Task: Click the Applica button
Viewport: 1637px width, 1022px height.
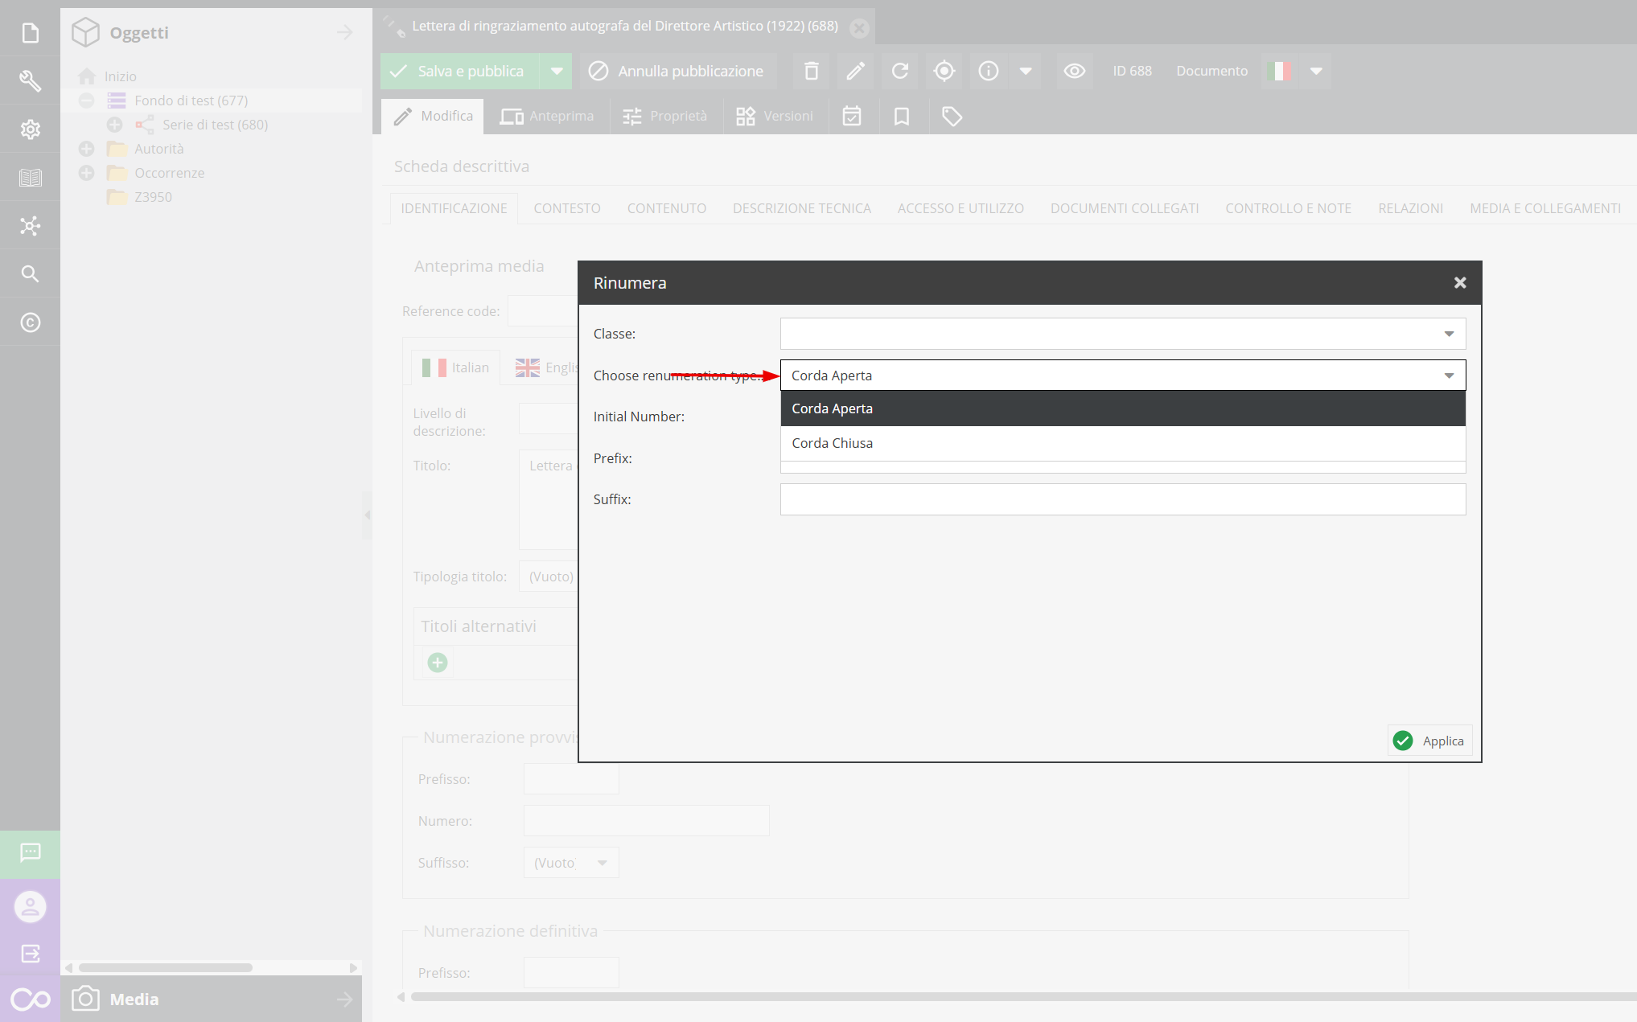Action: [1429, 741]
